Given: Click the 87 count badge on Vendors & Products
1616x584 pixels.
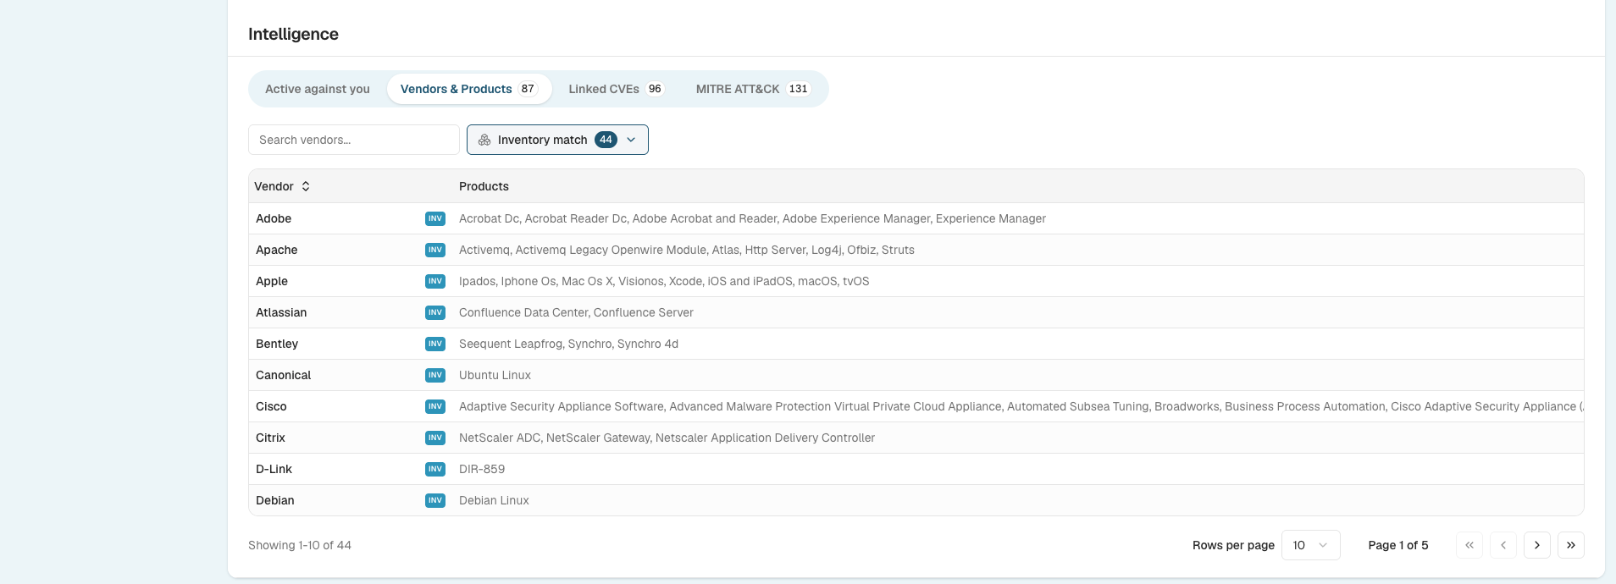Looking at the screenshot, I should coord(528,89).
